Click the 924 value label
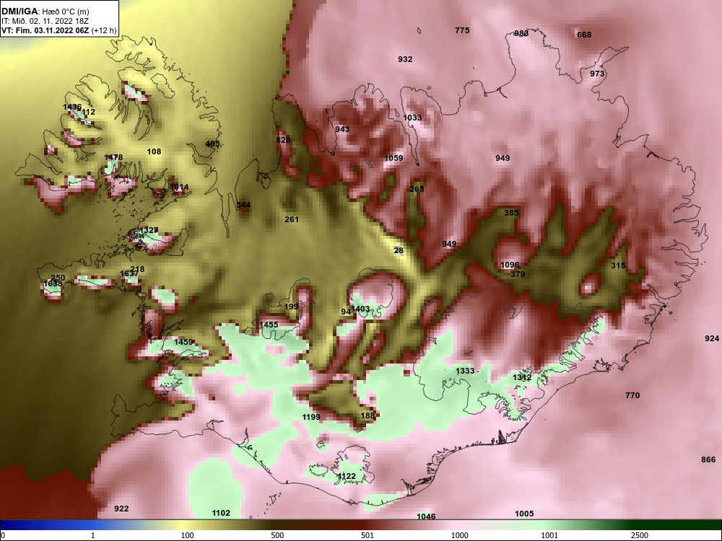The image size is (722, 541). (x=712, y=338)
